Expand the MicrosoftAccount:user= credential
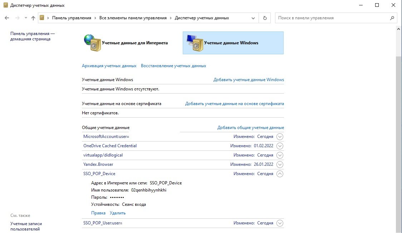 (x=280, y=137)
